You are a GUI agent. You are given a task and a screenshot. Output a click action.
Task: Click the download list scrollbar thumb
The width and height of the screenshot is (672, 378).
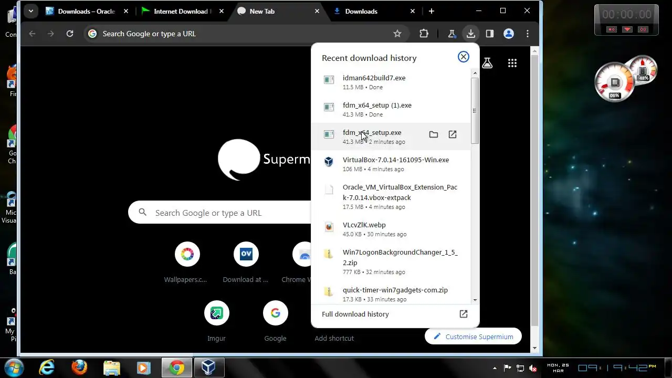click(475, 110)
